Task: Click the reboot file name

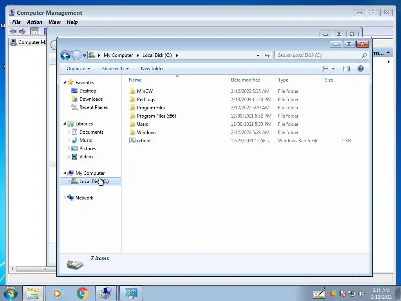Action: click(x=144, y=141)
